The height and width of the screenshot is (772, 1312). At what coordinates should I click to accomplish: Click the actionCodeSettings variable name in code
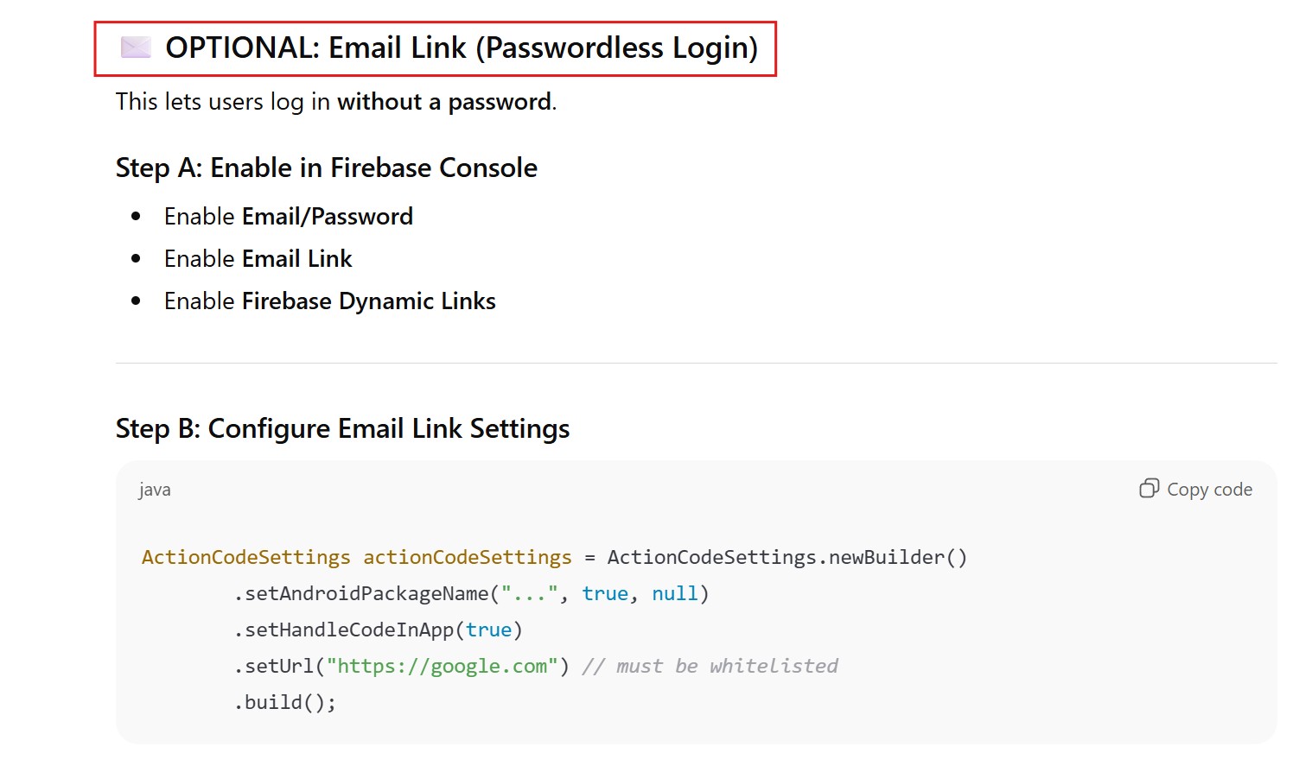point(467,557)
